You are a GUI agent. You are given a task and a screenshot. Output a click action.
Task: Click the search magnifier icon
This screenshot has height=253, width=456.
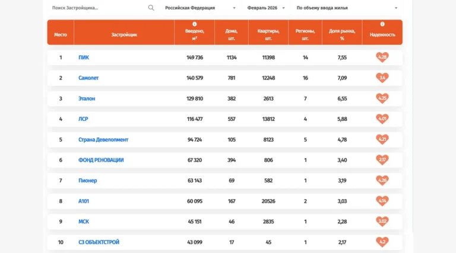pos(151,8)
